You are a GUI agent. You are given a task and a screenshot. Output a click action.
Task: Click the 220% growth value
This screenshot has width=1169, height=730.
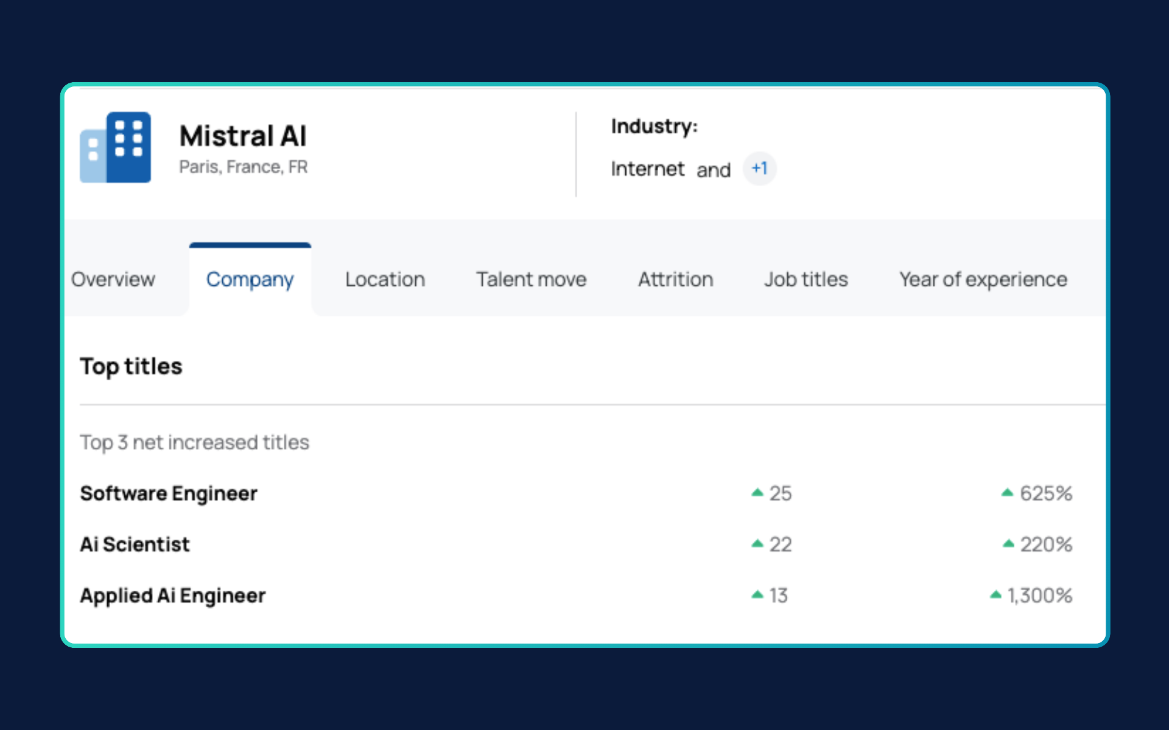tap(1046, 544)
